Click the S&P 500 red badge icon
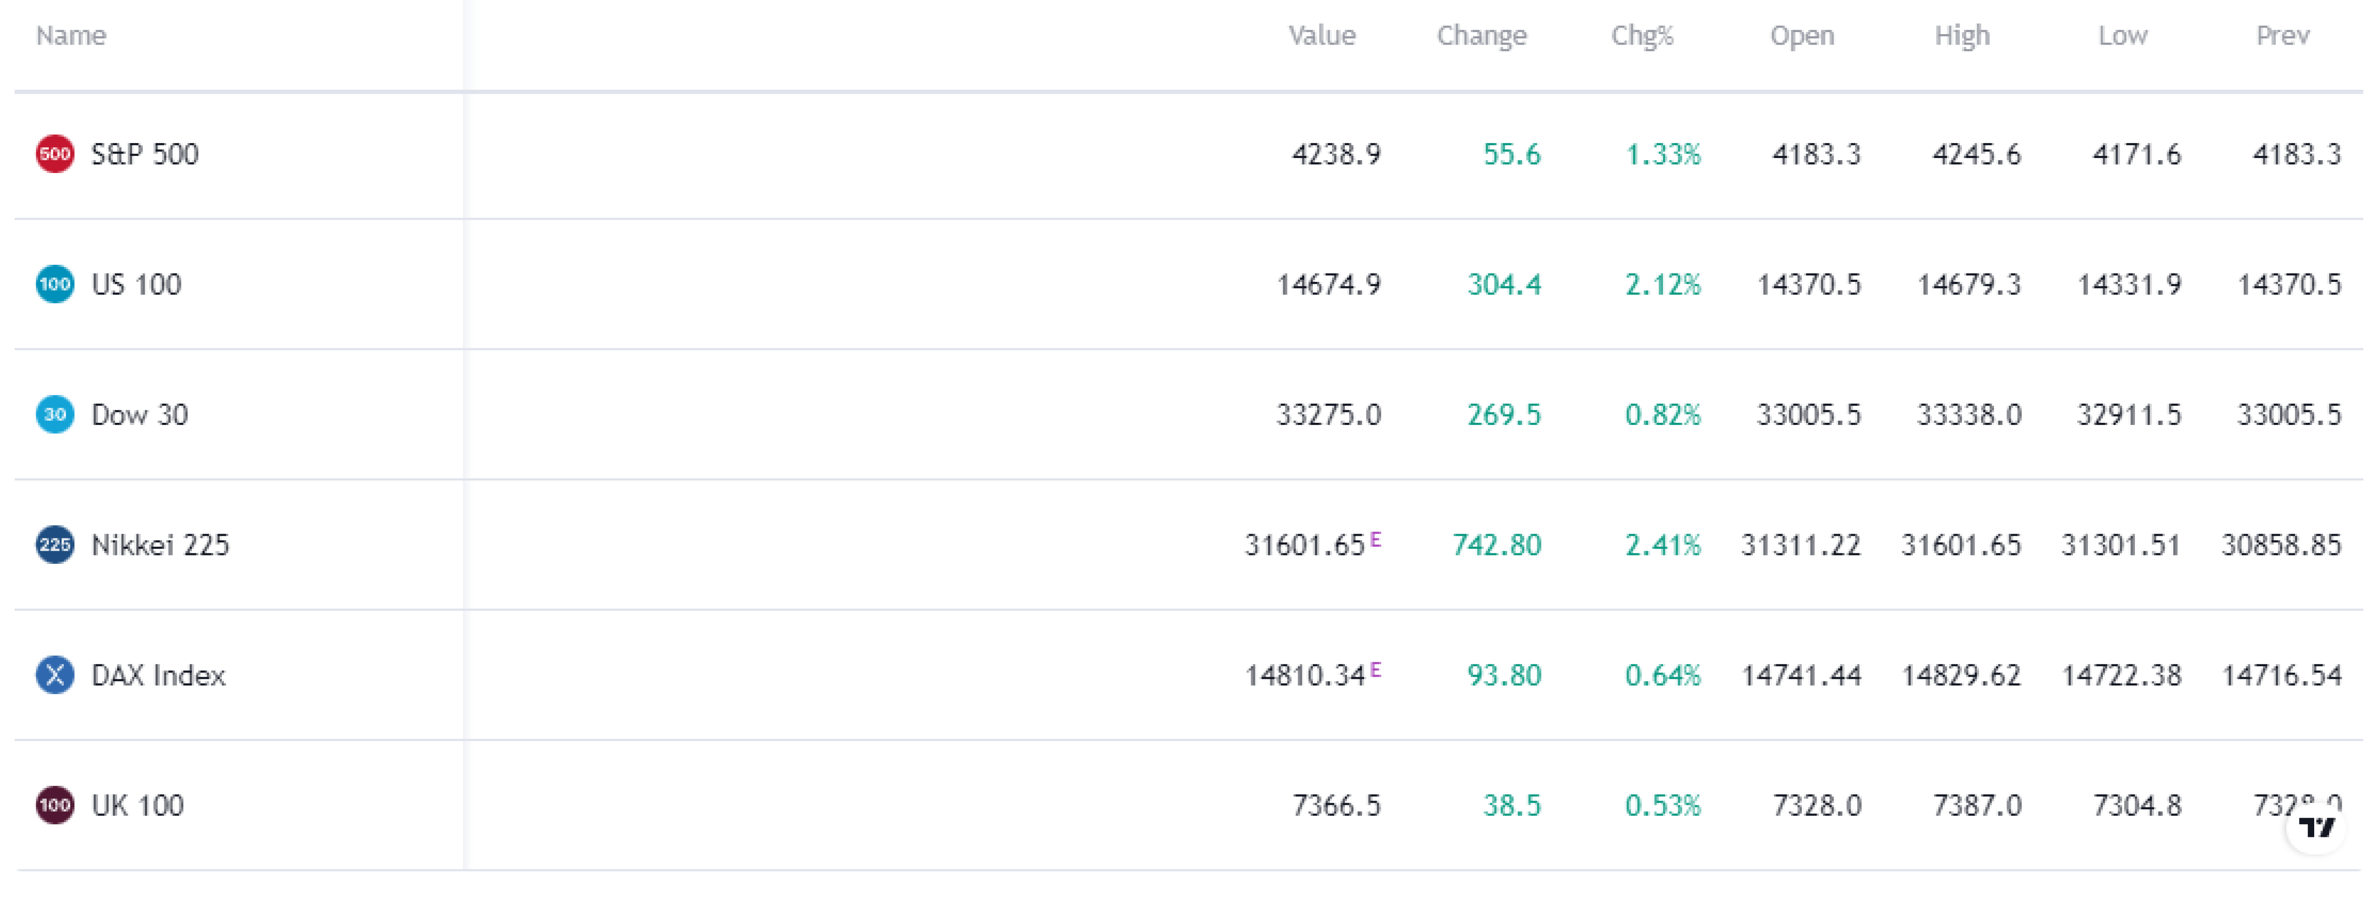The image size is (2378, 914). click(55, 153)
